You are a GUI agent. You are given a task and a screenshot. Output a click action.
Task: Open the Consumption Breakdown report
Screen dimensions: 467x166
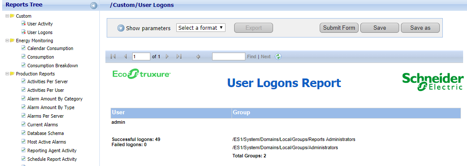click(52, 66)
